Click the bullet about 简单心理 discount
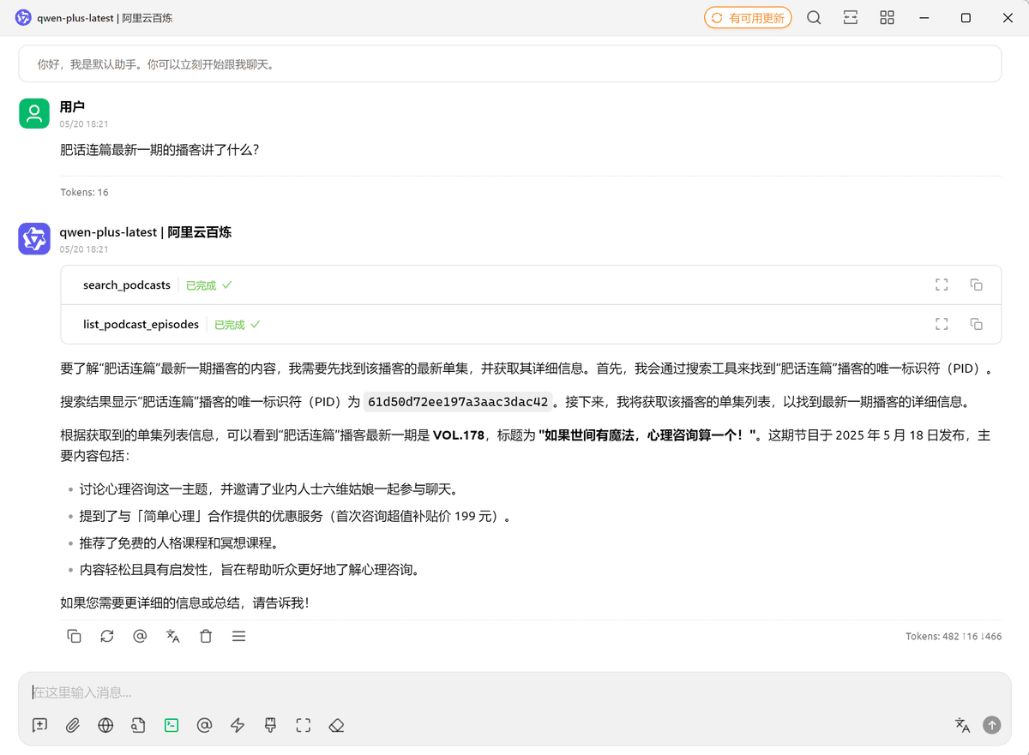The width and height of the screenshot is (1029, 755). (x=295, y=516)
